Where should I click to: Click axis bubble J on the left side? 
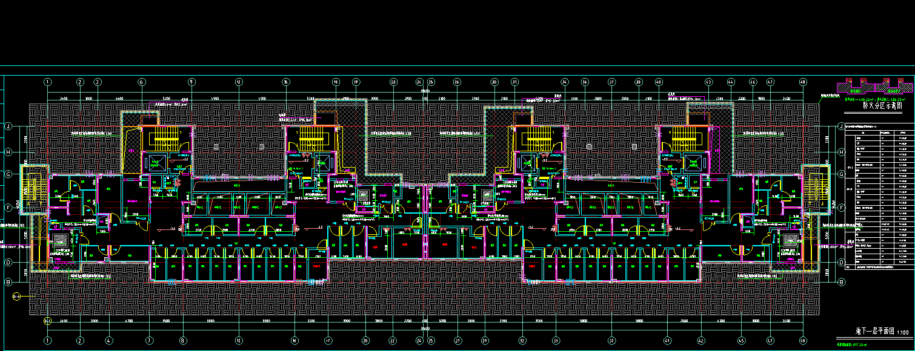(9, 126)
